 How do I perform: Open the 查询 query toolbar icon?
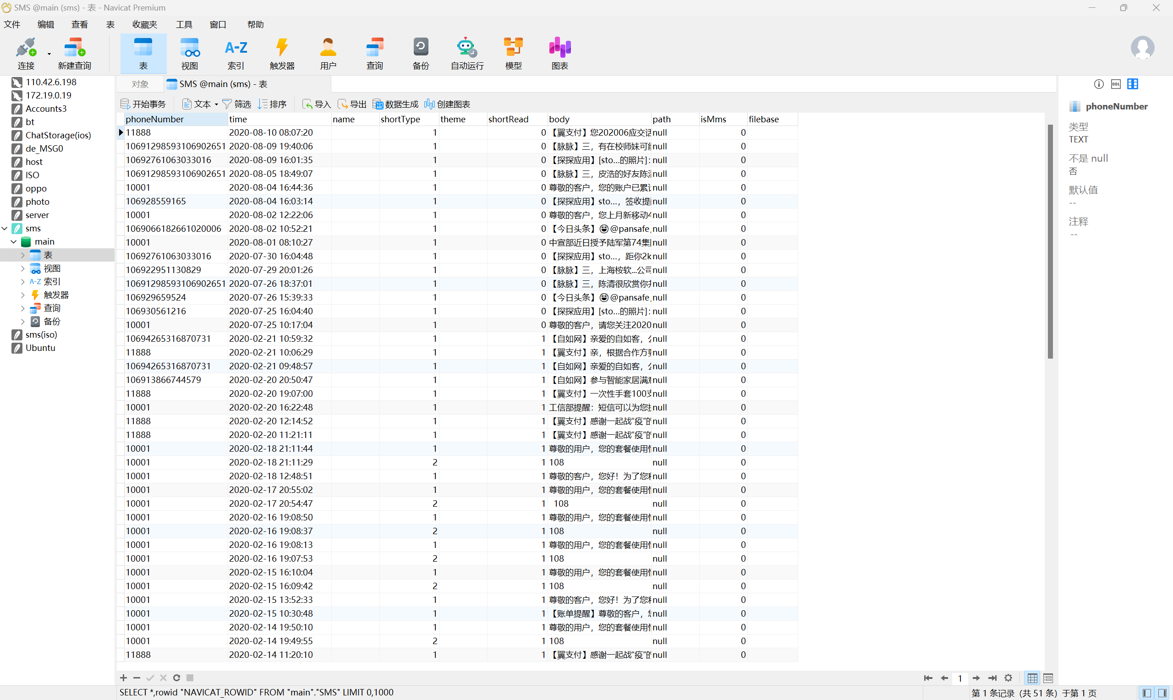374,53
